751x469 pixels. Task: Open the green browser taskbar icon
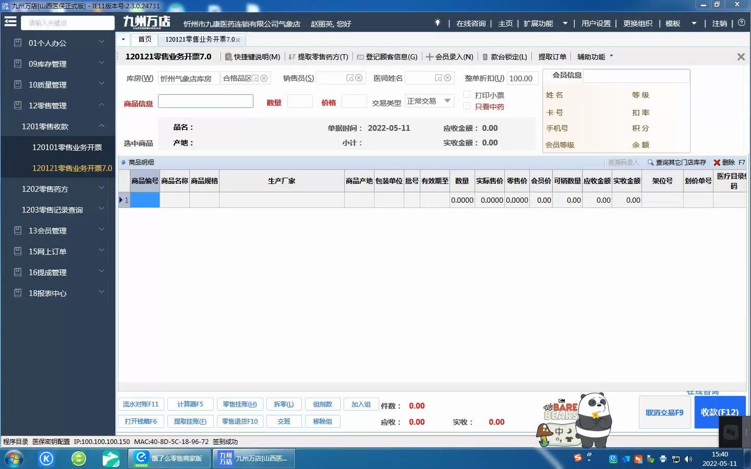pyautogui.click(x=79, y=459)
